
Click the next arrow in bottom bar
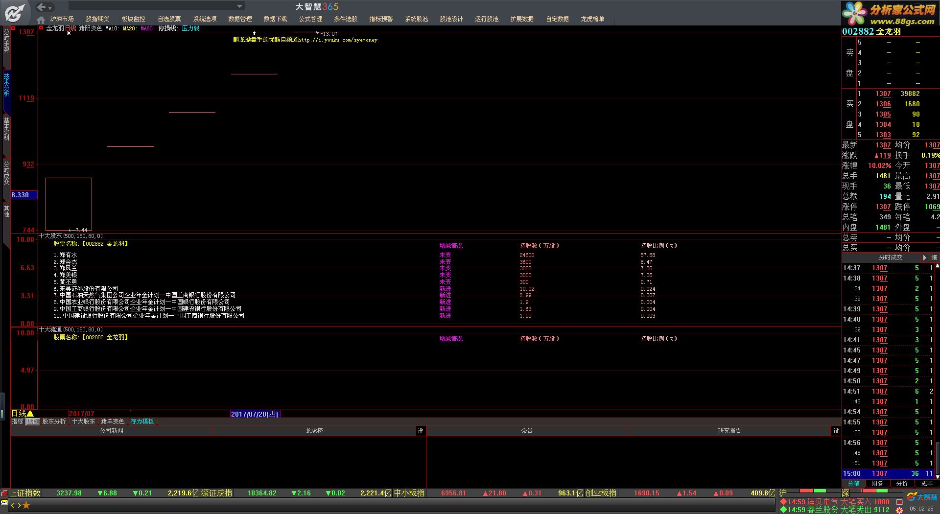click(x=19, y=505)
